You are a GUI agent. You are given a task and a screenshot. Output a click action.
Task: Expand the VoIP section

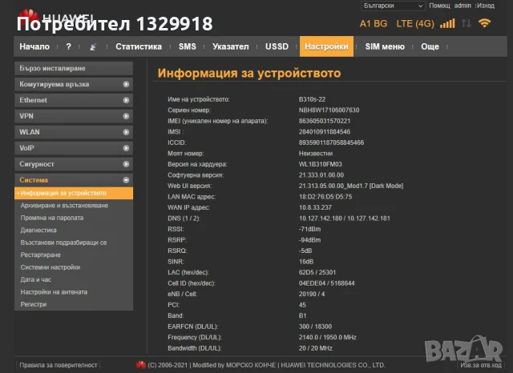74,148
